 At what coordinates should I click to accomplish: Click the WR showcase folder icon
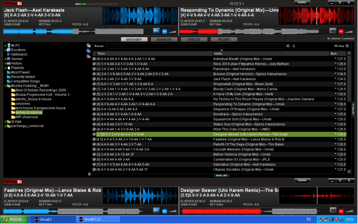[x=13, y=117]
